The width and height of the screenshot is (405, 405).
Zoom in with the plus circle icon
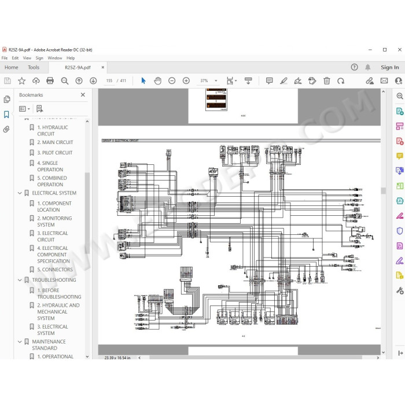pos(186,81)
